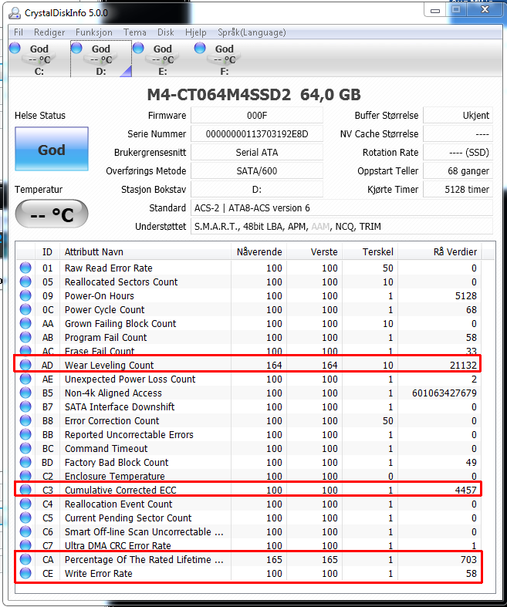Click status orb for Wear Leveling Count
This screenshot has width=507, height=607.
click(25, 365)
